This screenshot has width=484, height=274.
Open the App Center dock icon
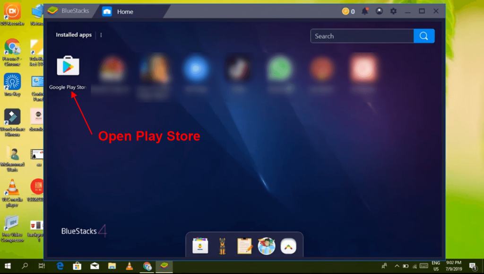pyautogui.click(x=200, y=246)
